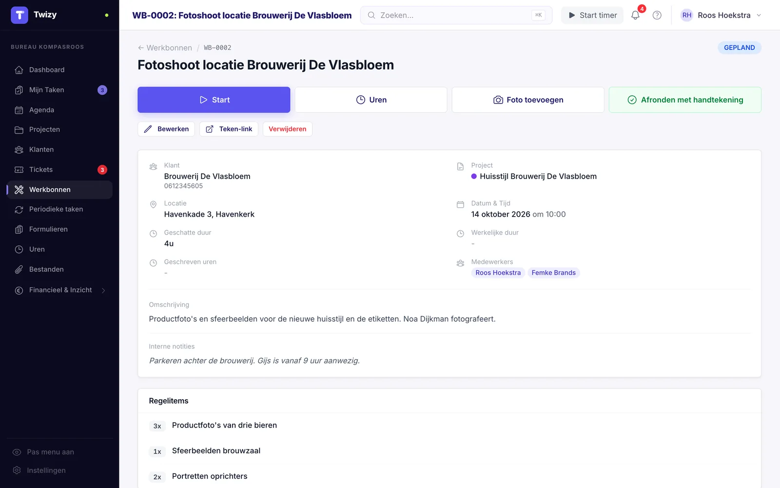This screenshot has height=488, width=780.
Task: Click location Havenkade 3, Havenkerk
Action: tap(209, 214)
